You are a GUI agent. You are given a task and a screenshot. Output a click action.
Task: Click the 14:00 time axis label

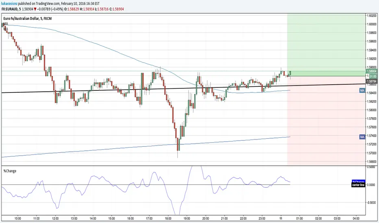pyautogui.click(x=93, y=219)
